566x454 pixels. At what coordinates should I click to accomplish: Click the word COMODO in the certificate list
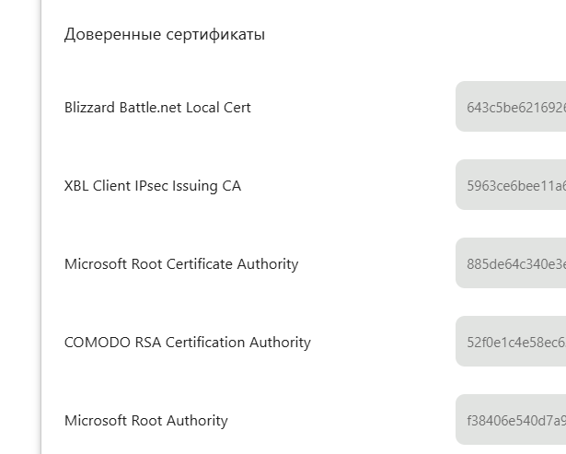98,343
